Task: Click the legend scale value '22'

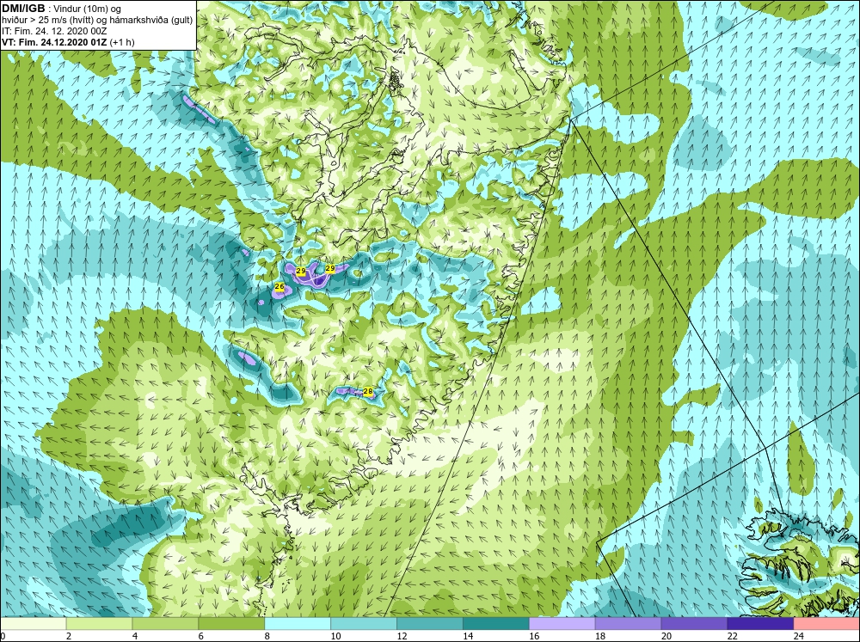Action: tap(732, 636)
